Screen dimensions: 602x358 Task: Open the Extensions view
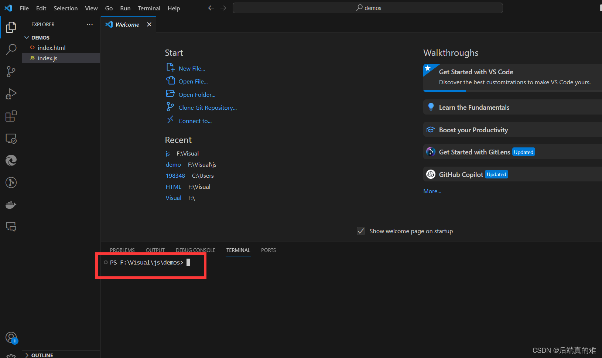click(11, 116)
